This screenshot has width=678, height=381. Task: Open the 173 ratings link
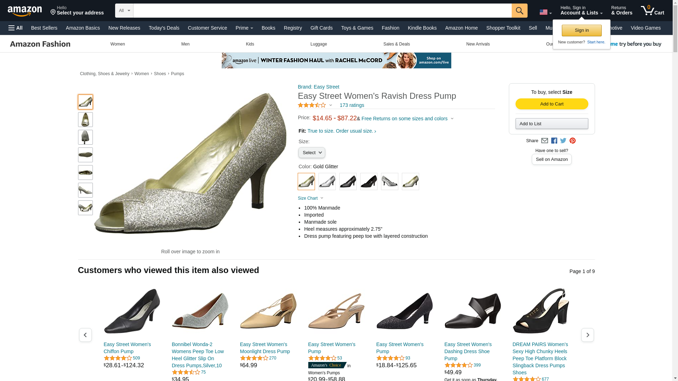tap(352, 105)
